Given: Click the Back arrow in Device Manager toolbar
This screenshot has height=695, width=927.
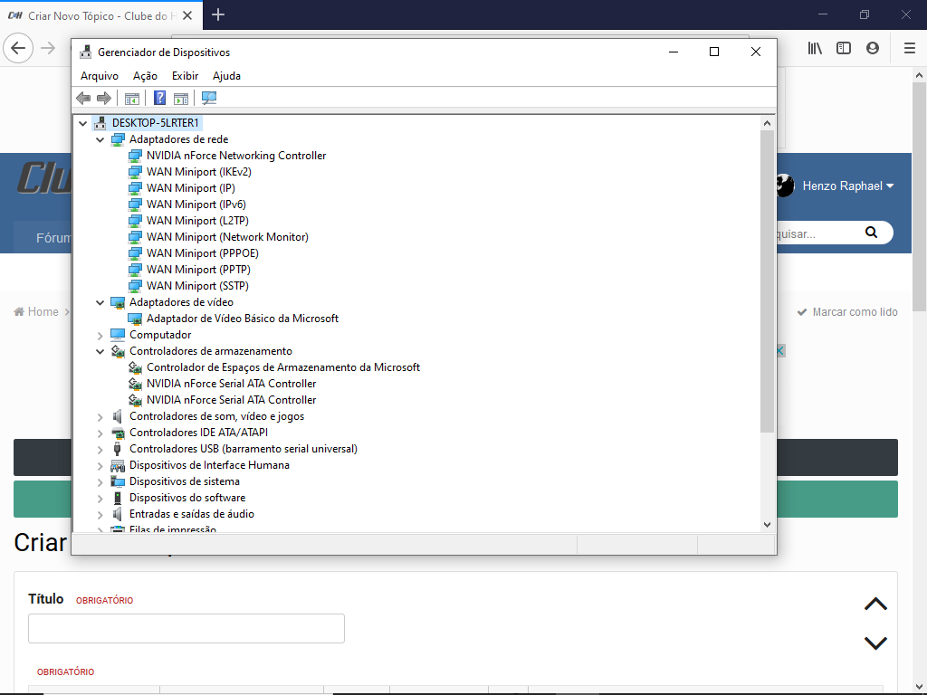Looking at the screenshot, I should [x=83, y=98].
